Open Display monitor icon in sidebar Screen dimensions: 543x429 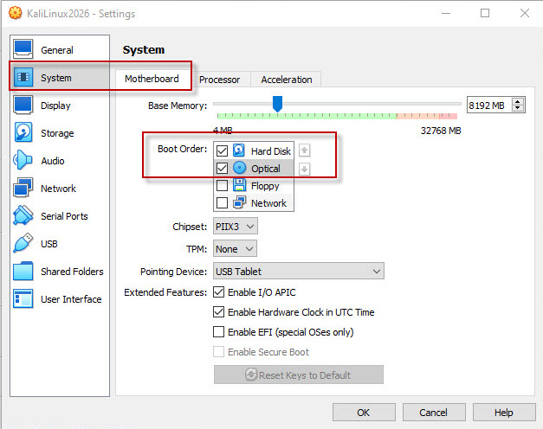pos(23,105)
